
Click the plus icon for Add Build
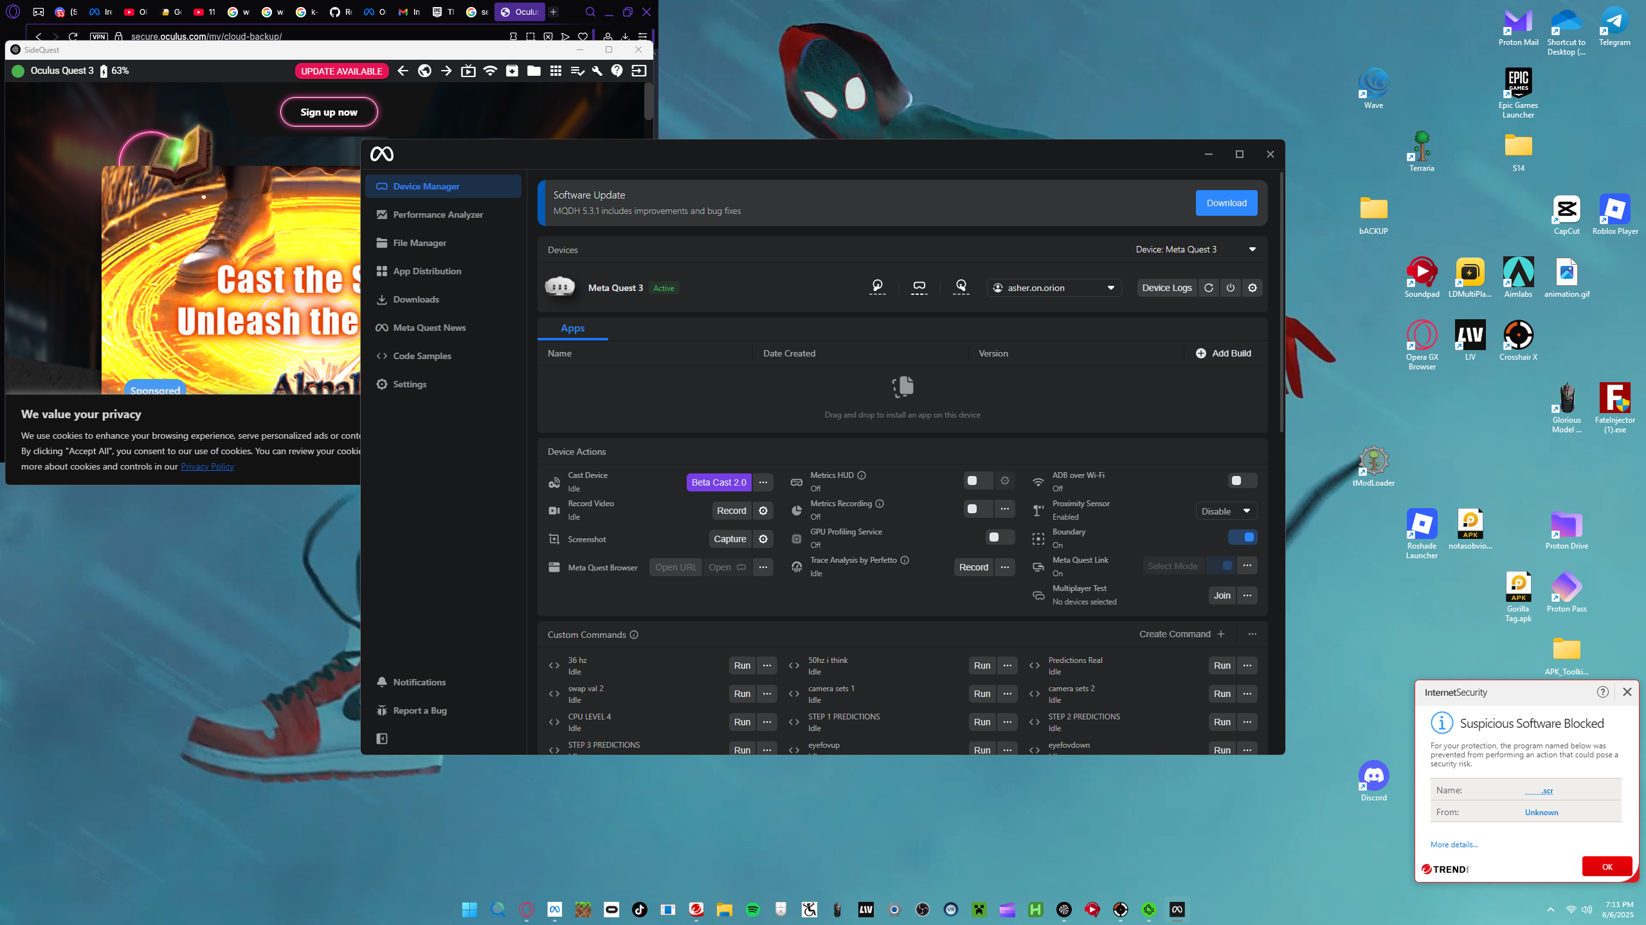(1200, 353)
